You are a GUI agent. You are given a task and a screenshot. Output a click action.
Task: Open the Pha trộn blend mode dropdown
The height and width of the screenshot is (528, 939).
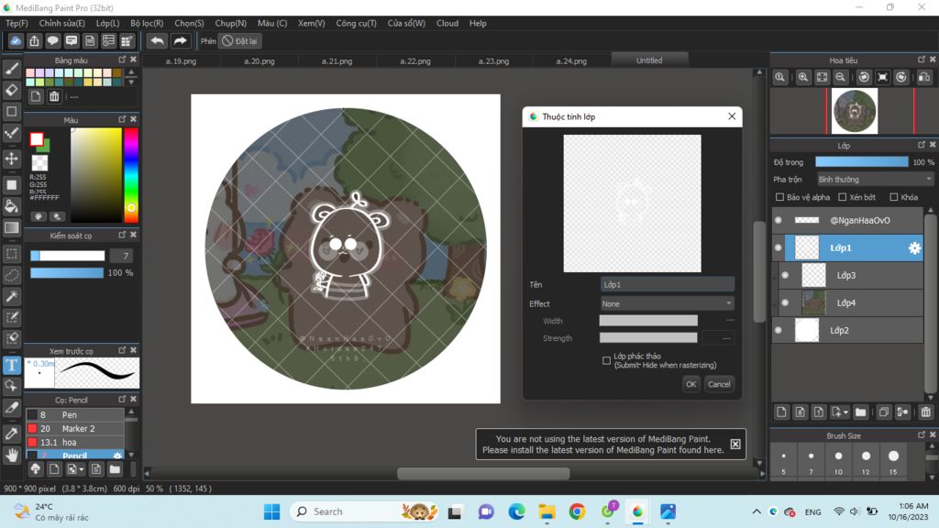[x=876, y=179]
